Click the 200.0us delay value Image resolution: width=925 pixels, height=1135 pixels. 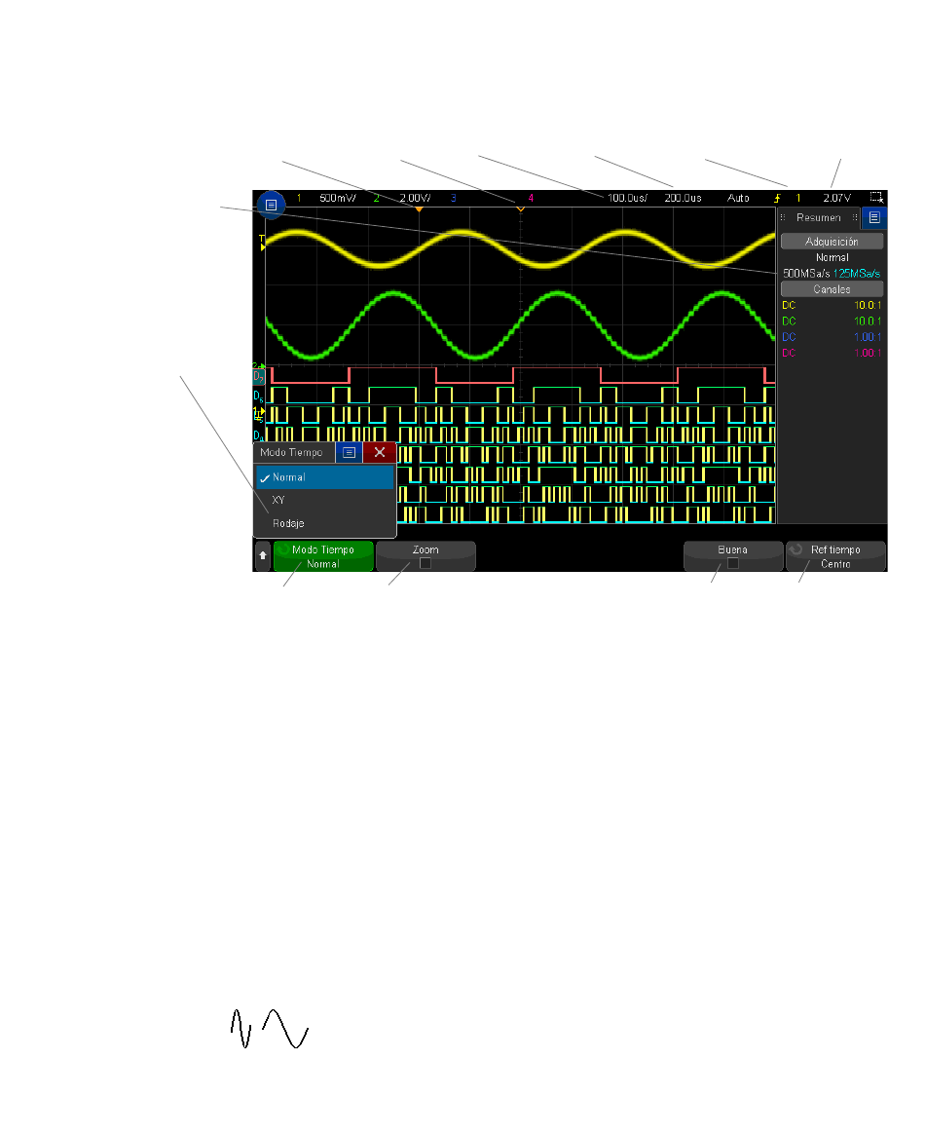tap(683, 198)
